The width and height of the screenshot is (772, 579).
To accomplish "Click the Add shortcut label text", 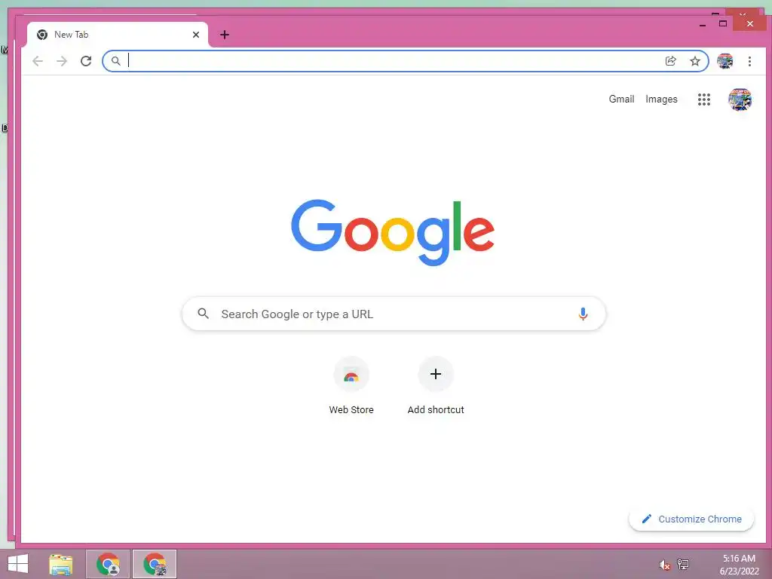I will click(436, 409).
